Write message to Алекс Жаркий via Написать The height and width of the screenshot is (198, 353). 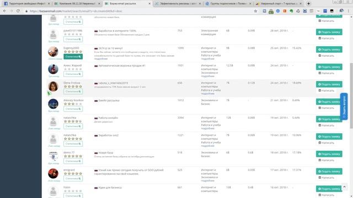pos(326,73)
